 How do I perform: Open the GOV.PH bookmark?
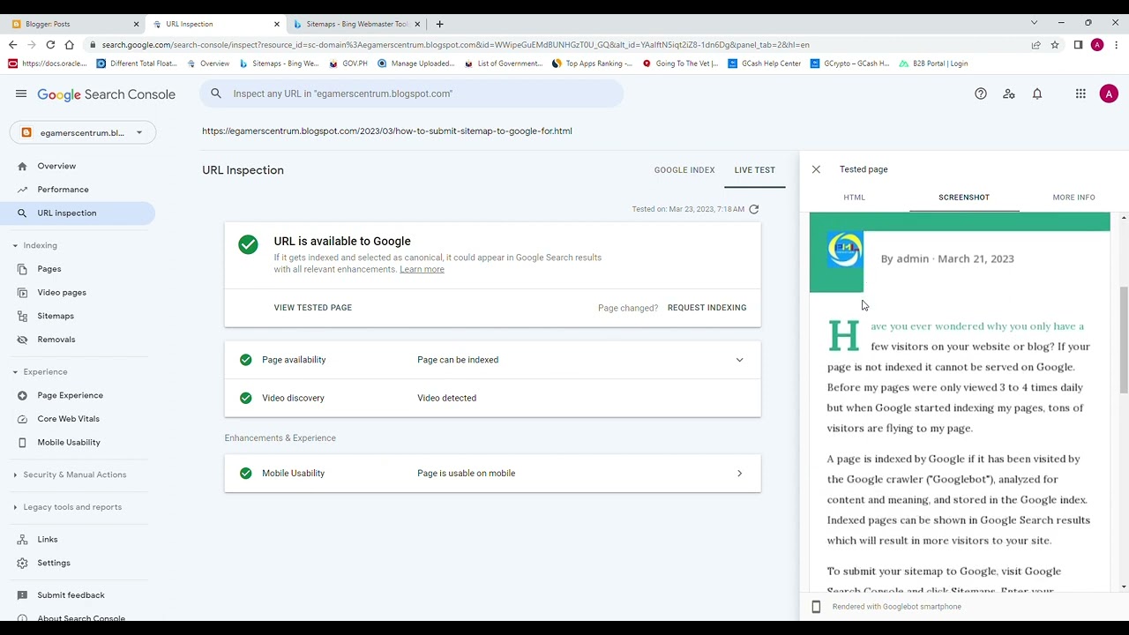click(348, 63)
